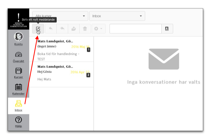Expand the Alla kurser course filter
The image size is (211, 139).
(60, 16)
